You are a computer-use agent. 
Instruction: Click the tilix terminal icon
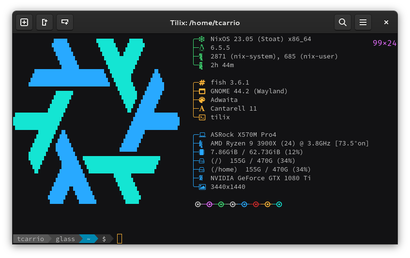[202, 117]
